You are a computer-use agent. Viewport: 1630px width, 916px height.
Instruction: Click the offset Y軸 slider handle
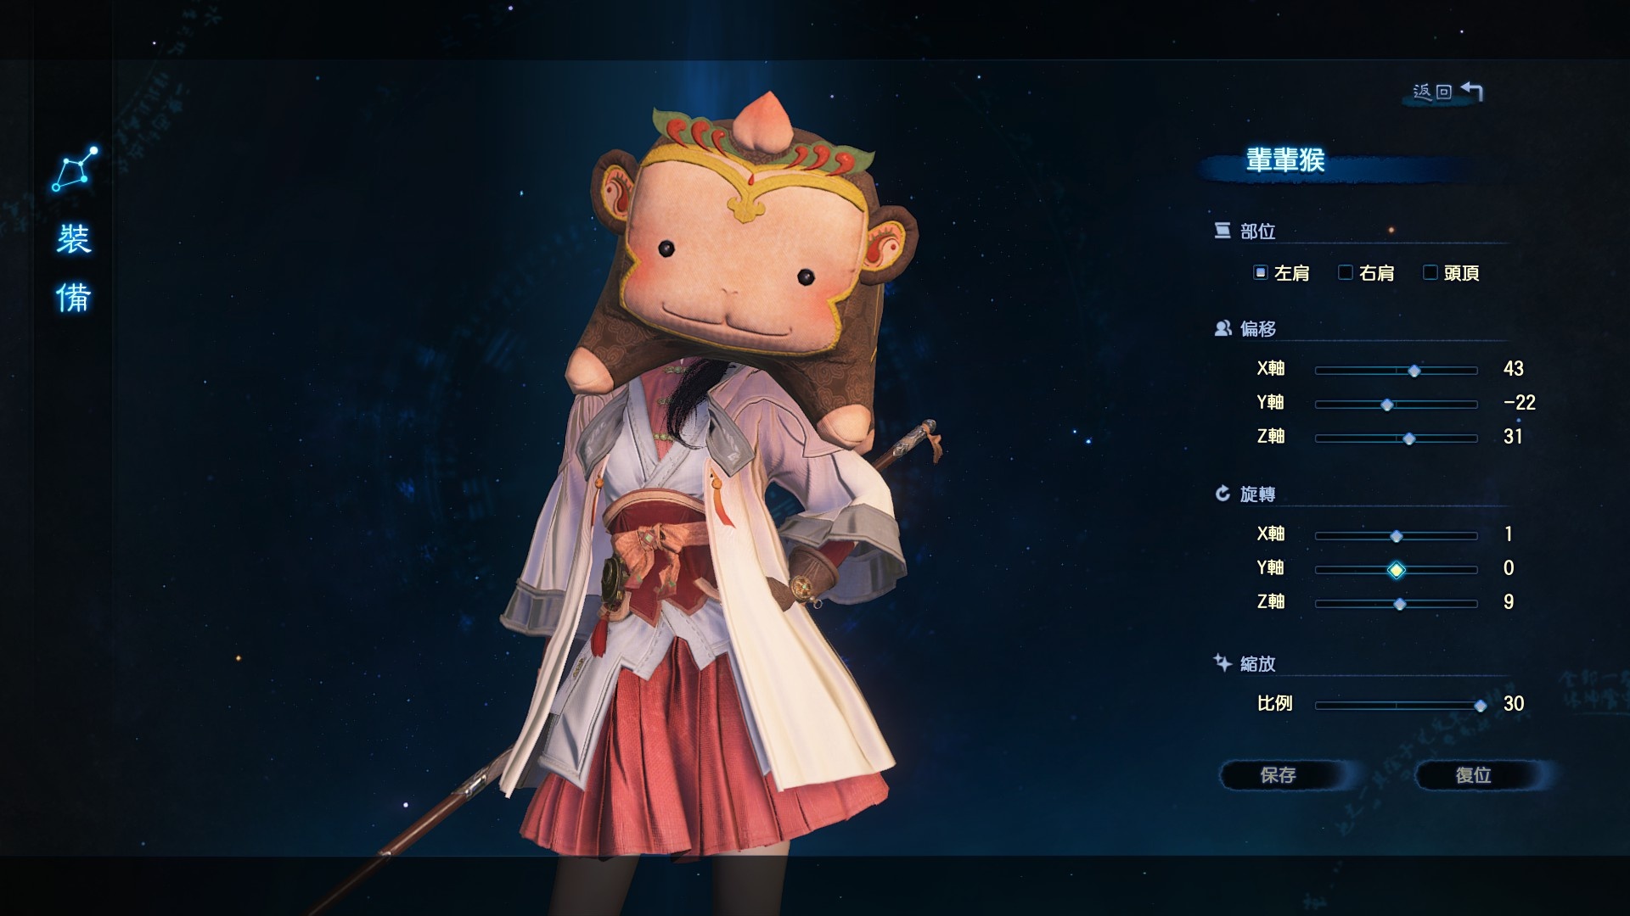coord(1387,405)
